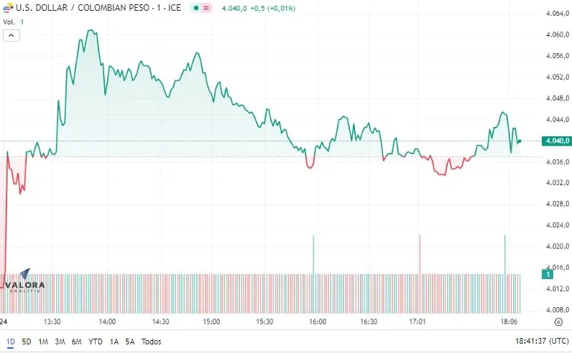Click the USD/COP flag symbol icon
The height and width of the screenshot is (353, 572).
coord(8,8)
